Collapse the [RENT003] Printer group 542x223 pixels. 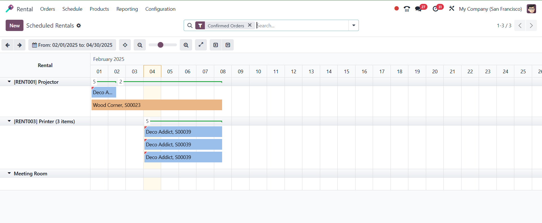click(9, 121)
